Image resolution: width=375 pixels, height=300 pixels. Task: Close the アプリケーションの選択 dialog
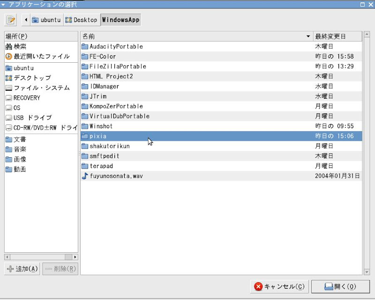(371, 4)
